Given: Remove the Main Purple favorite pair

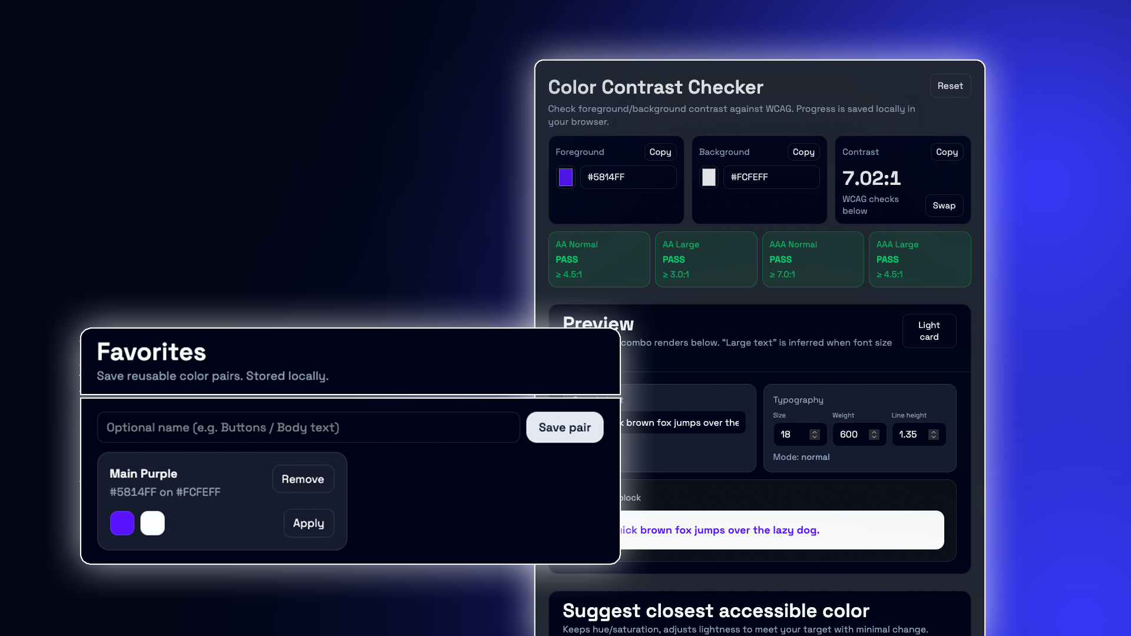Looking at the screenshot, I should click(x=303, y=479).
